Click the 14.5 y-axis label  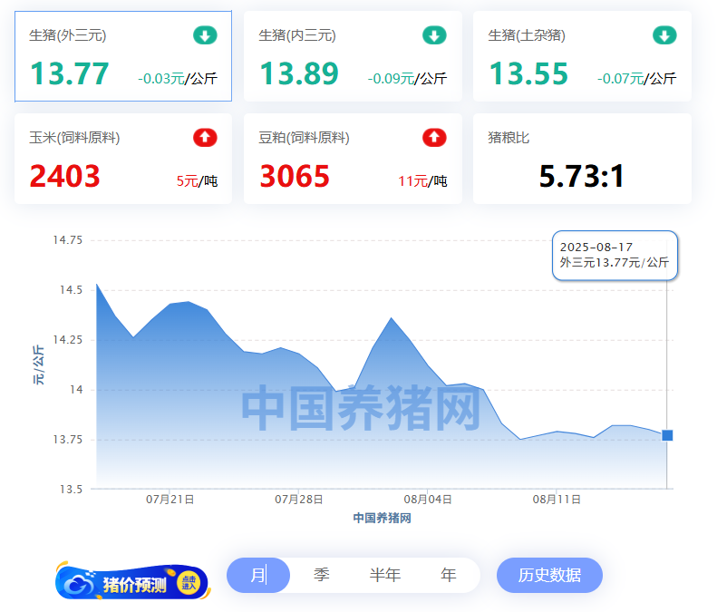(x=71, y=290)
